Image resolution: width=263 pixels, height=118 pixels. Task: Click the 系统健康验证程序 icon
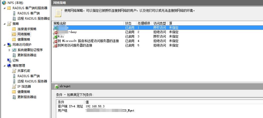pyautogui.click(x=14, y=50)
